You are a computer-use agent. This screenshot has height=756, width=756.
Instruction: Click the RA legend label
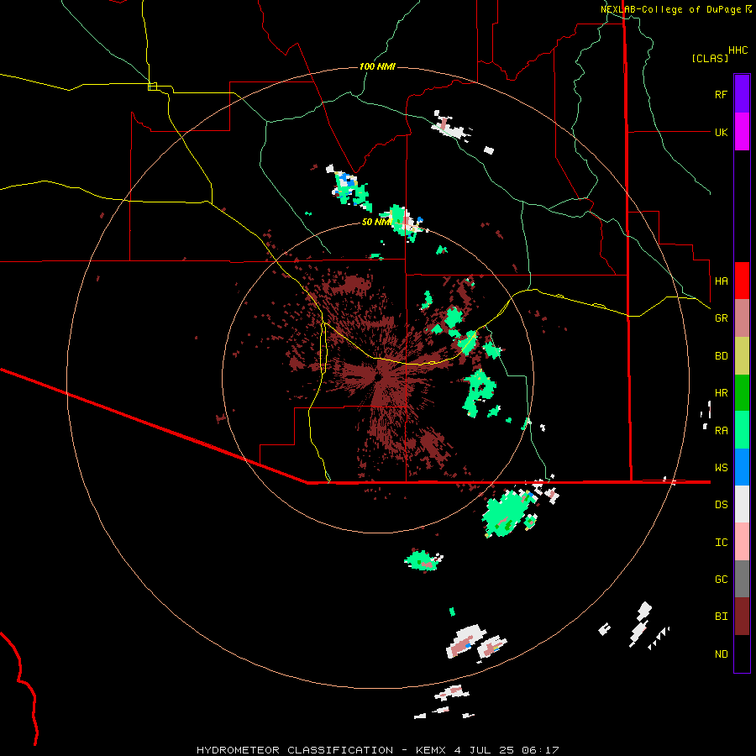[721, 431]
